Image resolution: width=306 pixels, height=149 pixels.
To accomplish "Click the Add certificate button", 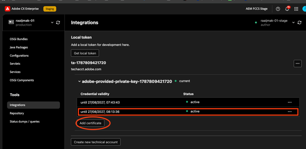I will 90,123.
